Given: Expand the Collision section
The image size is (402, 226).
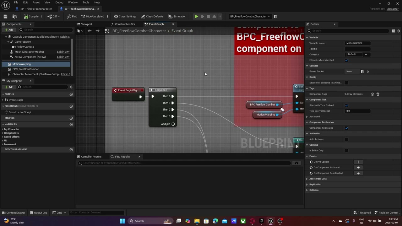Looking at the screenshot, I should (x=307, y=190).
